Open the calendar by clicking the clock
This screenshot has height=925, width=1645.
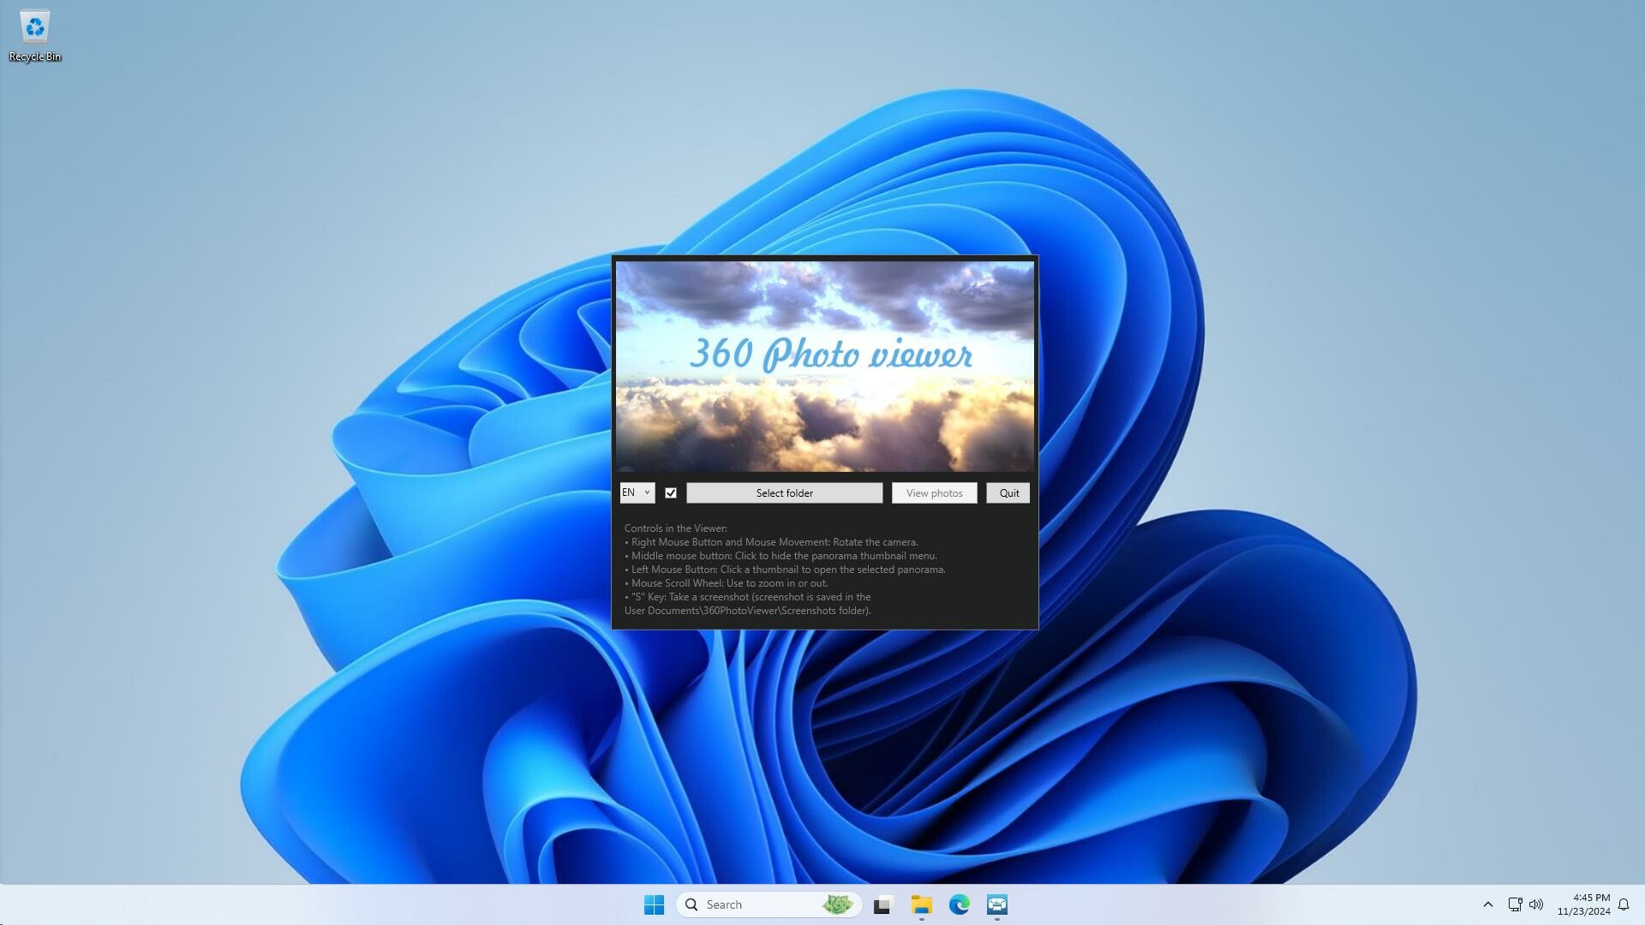coord(1588,905)
